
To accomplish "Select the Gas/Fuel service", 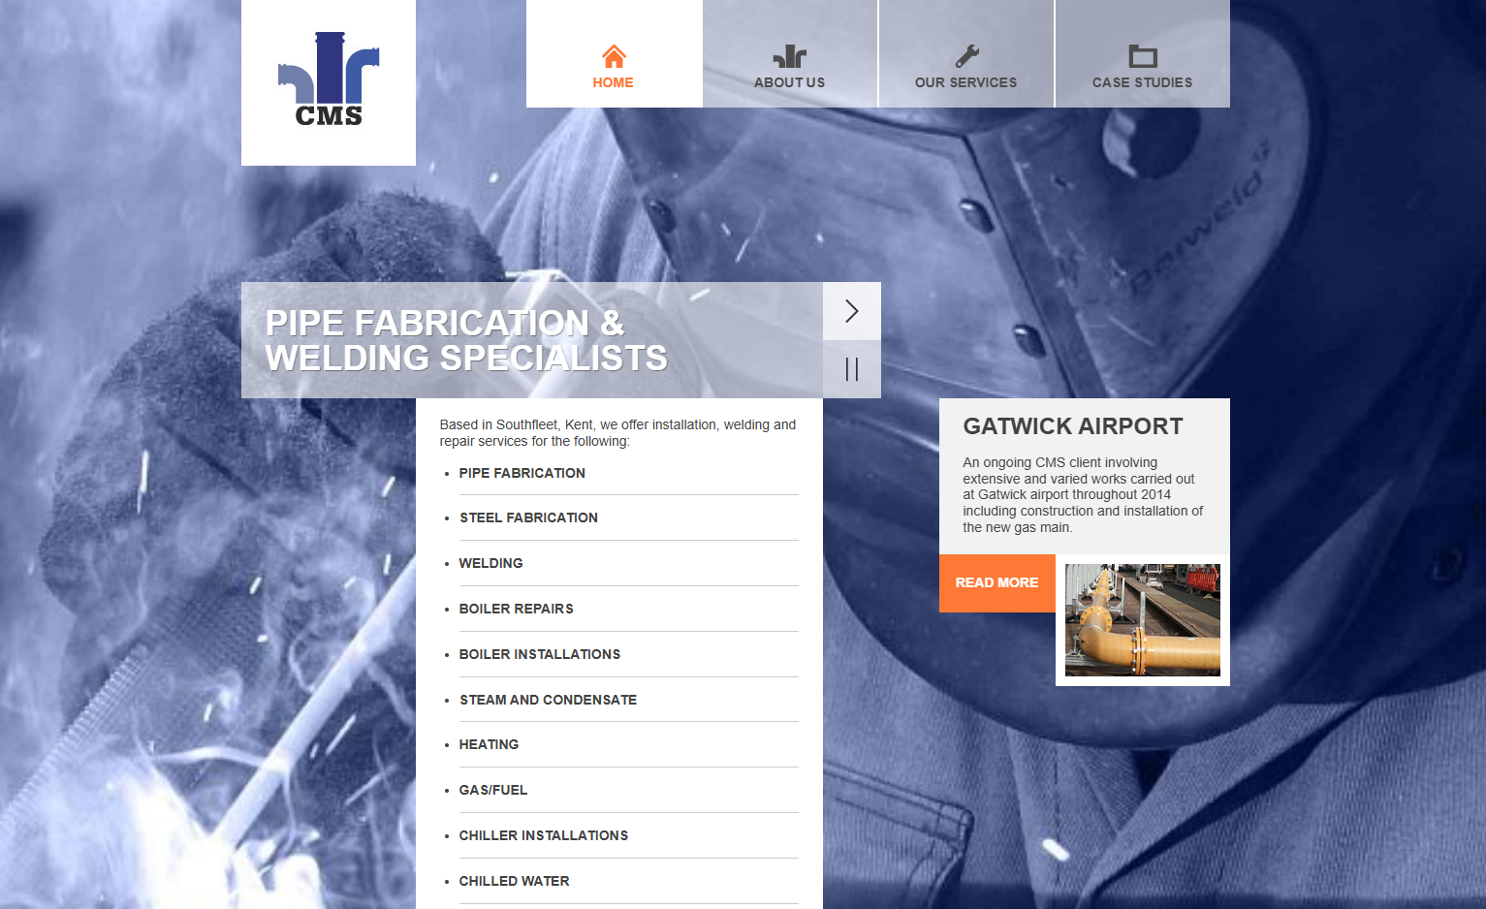I will point(492,790).
